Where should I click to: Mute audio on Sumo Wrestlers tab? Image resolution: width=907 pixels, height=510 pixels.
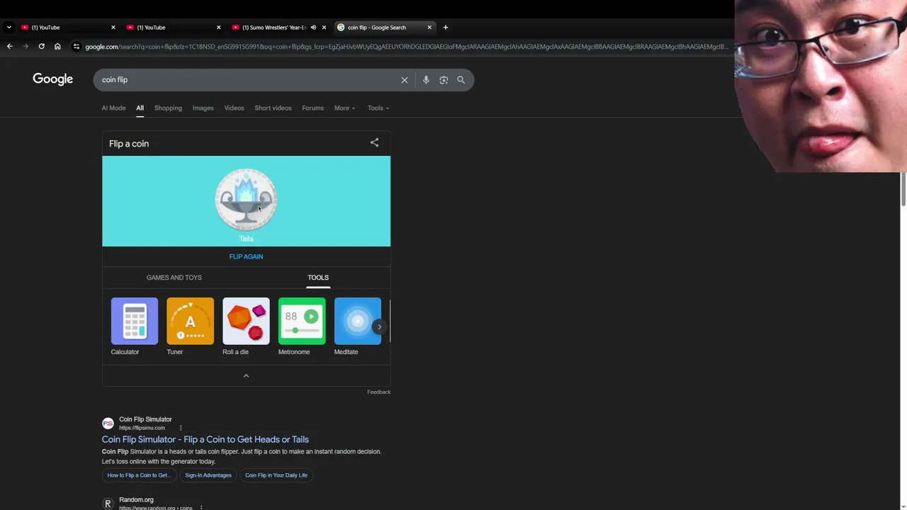313,28
